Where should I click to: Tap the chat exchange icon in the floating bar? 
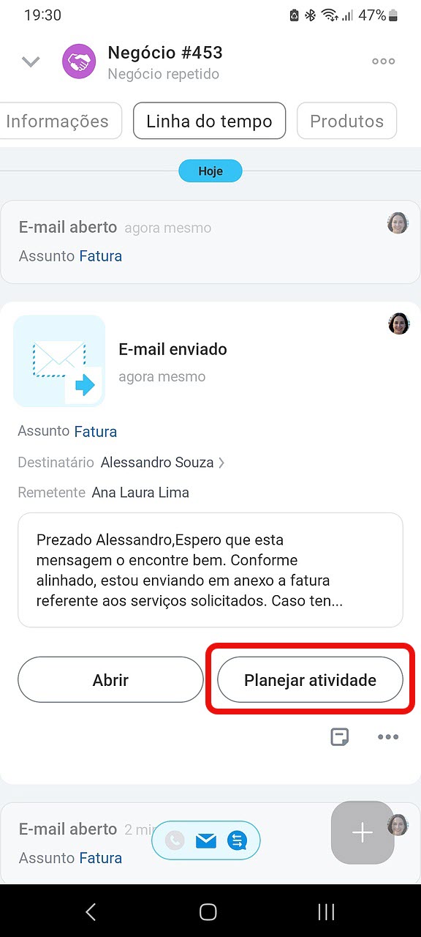tap(238, 841)
